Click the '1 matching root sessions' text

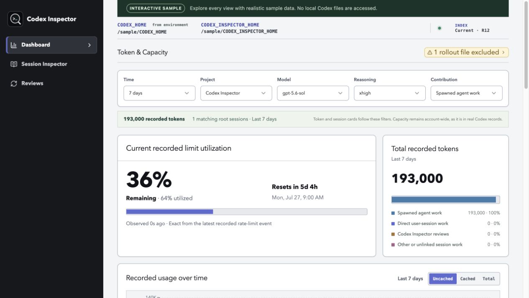coord(220,119)
